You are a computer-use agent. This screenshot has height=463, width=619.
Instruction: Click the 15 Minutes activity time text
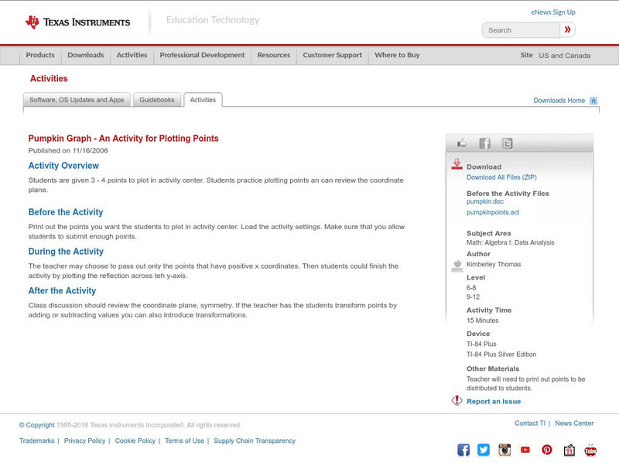point(482,321)
